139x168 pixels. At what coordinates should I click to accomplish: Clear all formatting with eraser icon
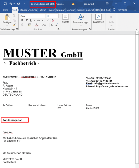(53, 20)
